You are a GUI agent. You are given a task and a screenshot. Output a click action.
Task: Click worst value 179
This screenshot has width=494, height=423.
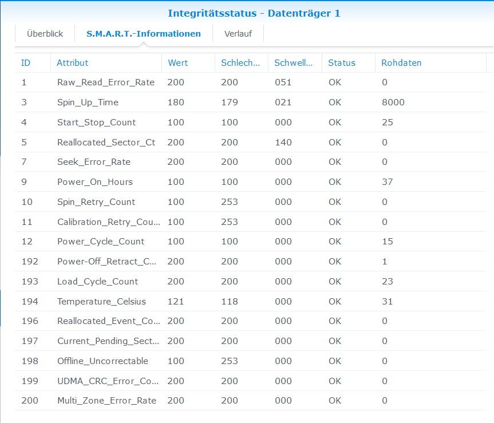pos(230,102)
